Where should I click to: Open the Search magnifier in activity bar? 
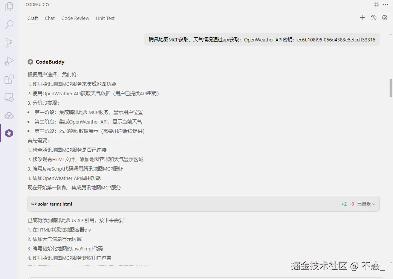(x=9, y=24)
